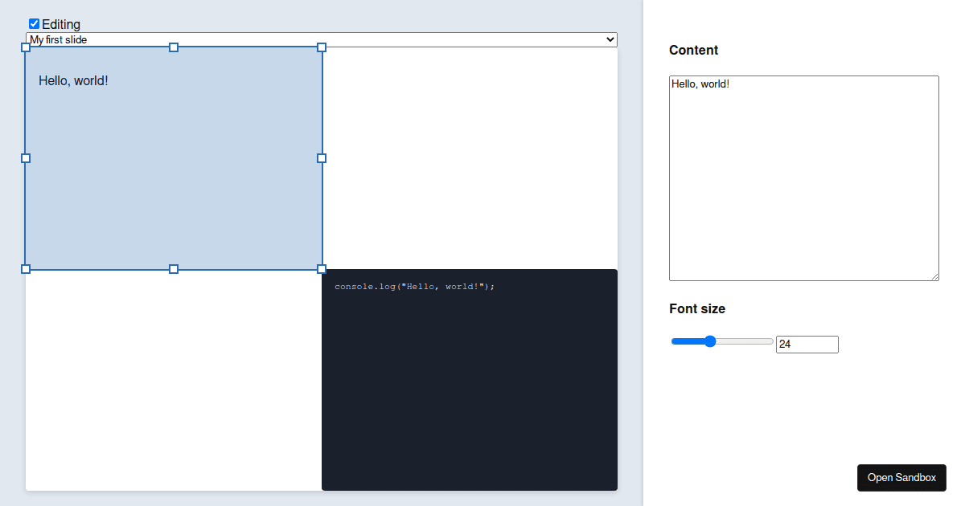Viewport: 965px width, 506px height.
Task: Click the bottom-left resize handle
Action: click(x=26, y=269)
